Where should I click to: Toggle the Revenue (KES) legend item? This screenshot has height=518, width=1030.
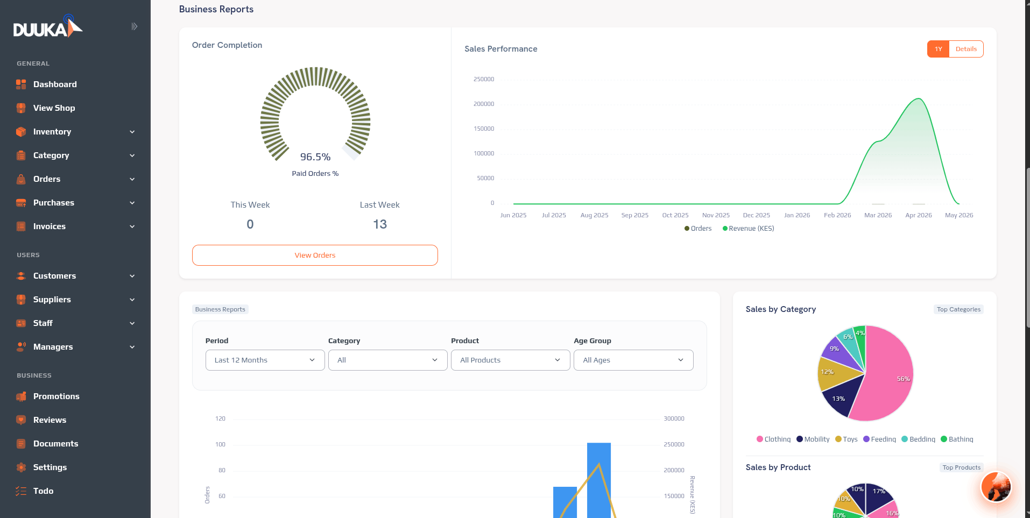[749, 229]
